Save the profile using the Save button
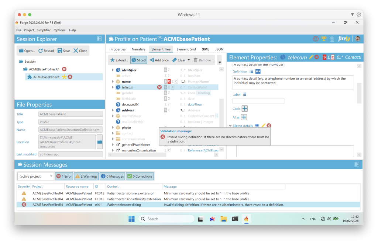This screenshot has width=378, height=244. (x=63, y=50)
